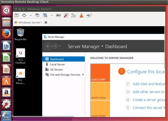
Task: Select Dashboard in Server Manager sidebar
Action: coord(64,59)
